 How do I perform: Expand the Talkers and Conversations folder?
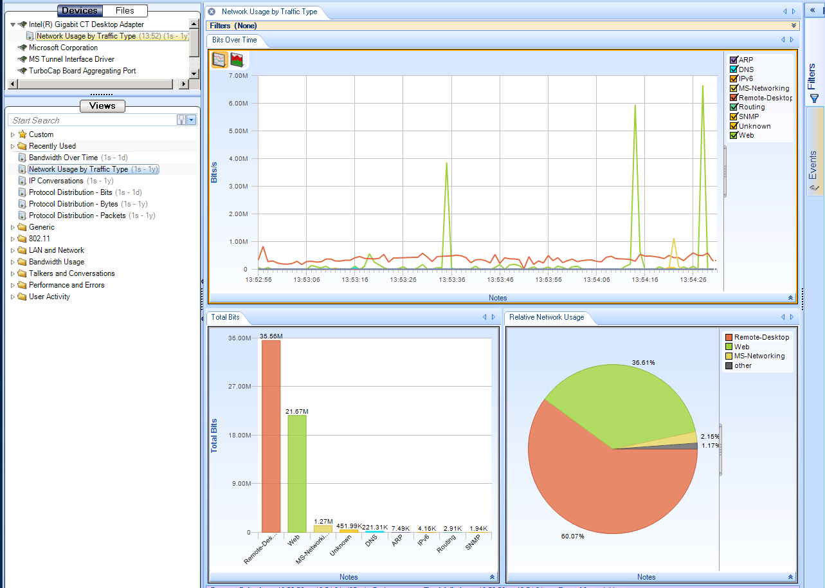[13, 273]
